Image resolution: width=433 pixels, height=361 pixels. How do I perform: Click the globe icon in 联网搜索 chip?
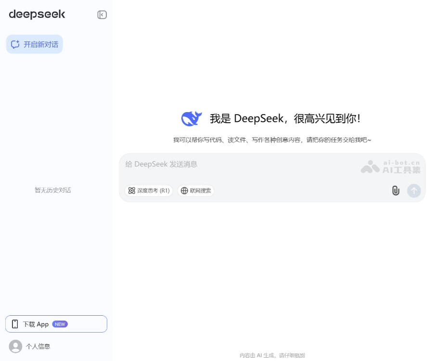184,191
